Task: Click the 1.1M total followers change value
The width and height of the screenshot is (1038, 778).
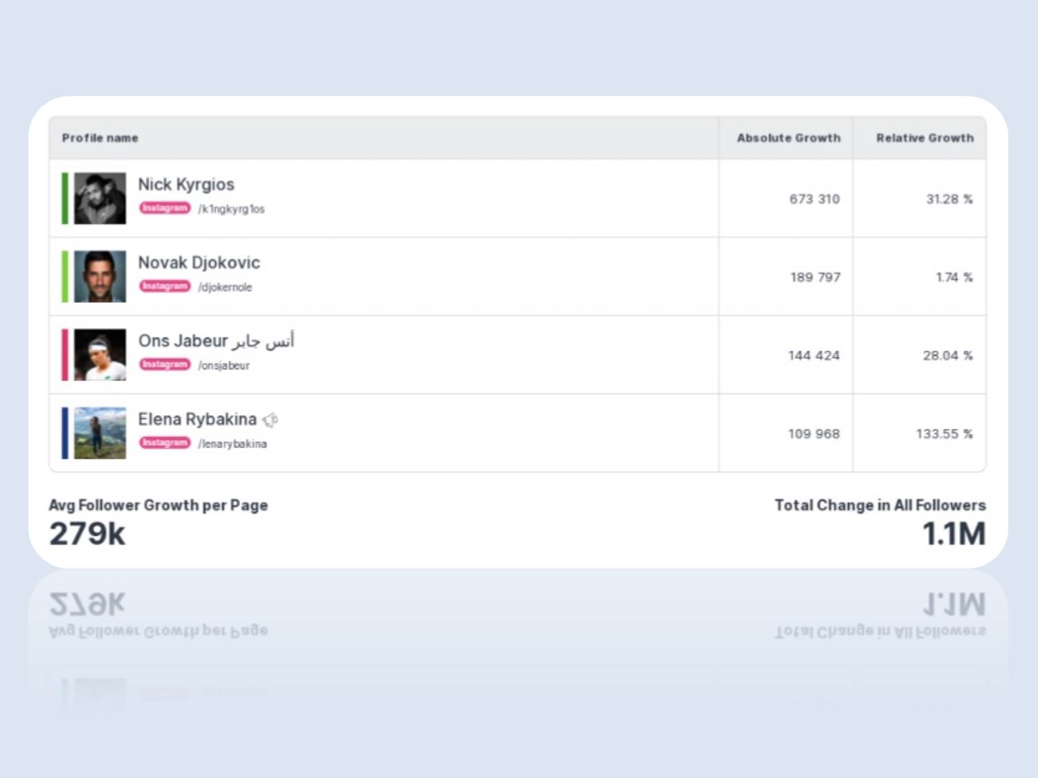Action: point(954,534)
